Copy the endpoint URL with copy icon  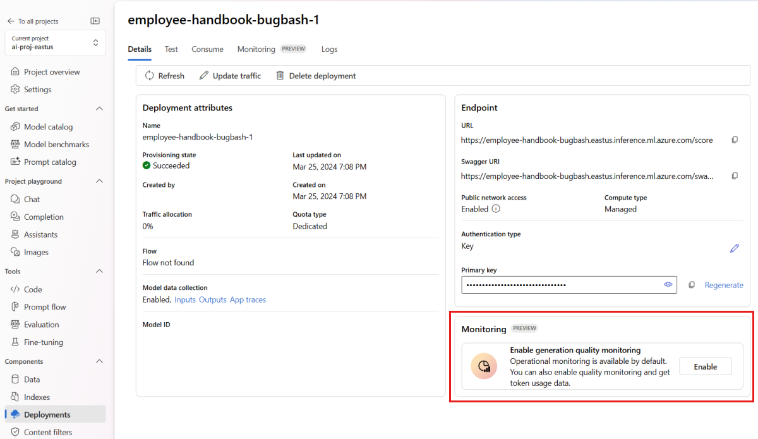point(735,140)
